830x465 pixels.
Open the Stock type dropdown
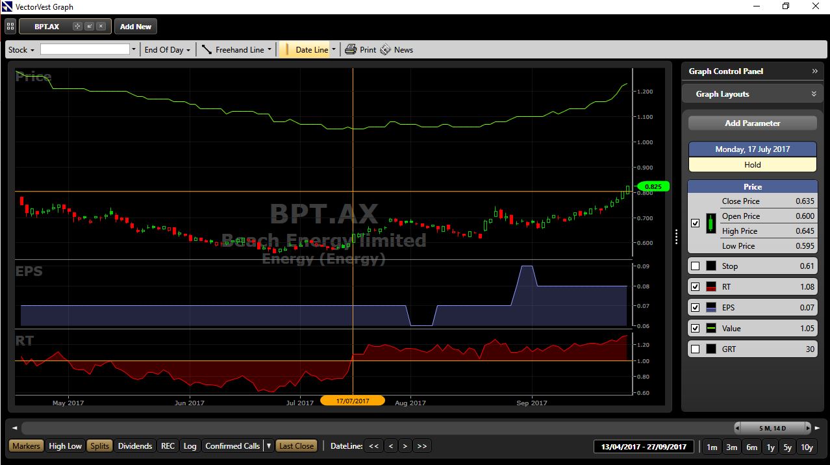(x=23, y=49)
